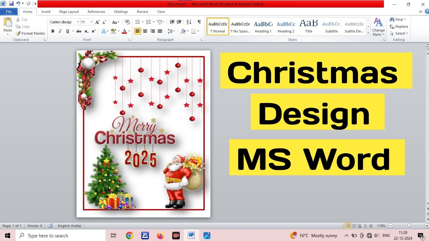Switch to the Insert tab
This screenshot has height=241, width=429.
pyautogui.click(x=46, y=12)
